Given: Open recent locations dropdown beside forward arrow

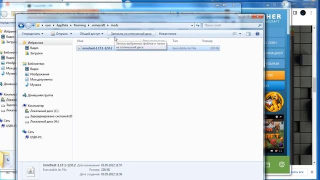Looking at the screenshot, I should [33, 25].
